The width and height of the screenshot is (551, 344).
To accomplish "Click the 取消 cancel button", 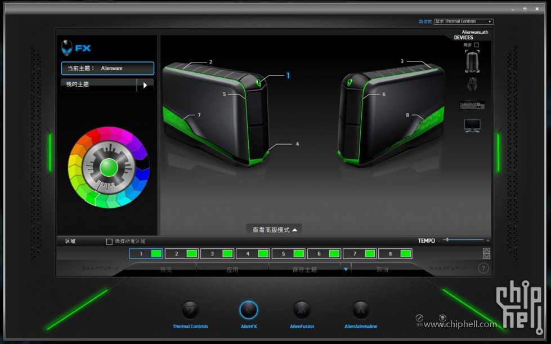I will [x=382, y=270].
